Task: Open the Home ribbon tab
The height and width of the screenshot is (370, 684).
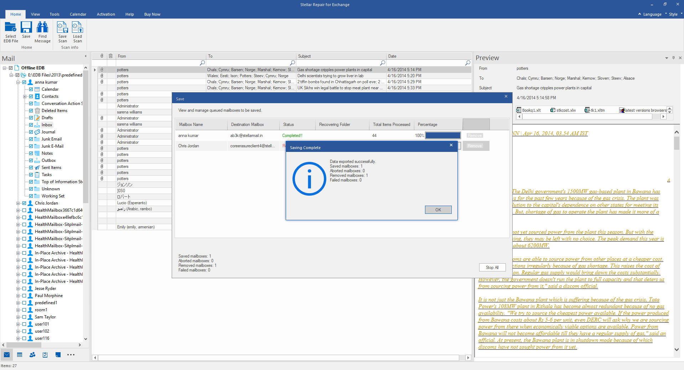Action: (x=16, y=14)
